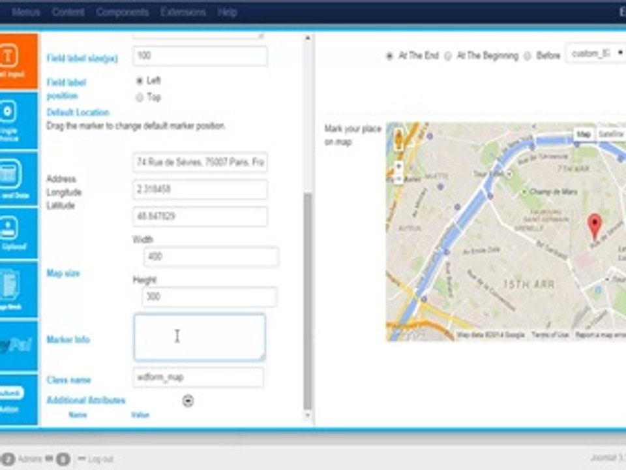Open the Content menu
Image resolution: width=626 pixels, height=470 pixels.
tap(68, 12)
